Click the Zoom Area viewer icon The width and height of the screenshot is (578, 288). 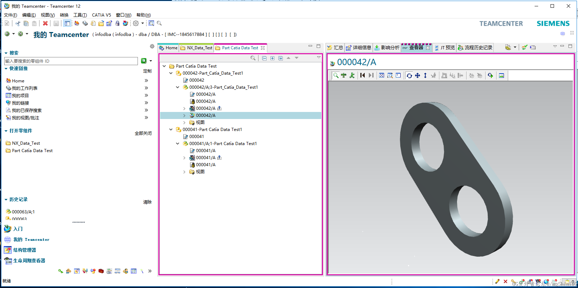coord(390,75)
